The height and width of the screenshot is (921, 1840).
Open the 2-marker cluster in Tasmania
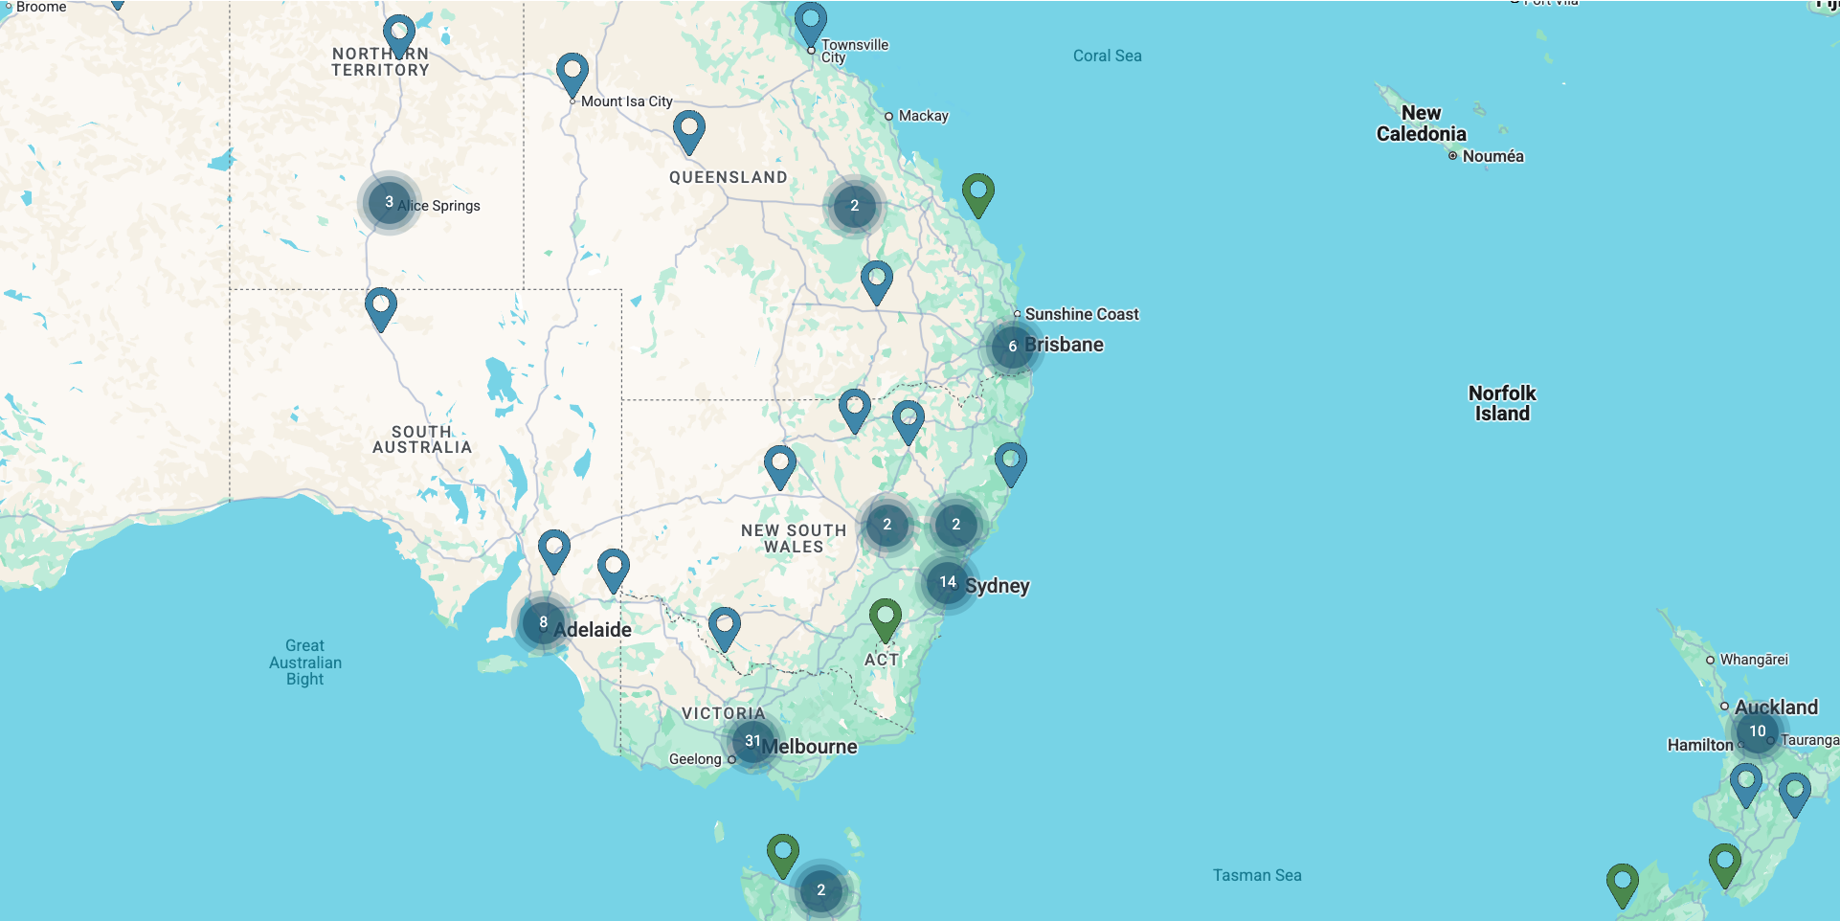click(820, 890)
